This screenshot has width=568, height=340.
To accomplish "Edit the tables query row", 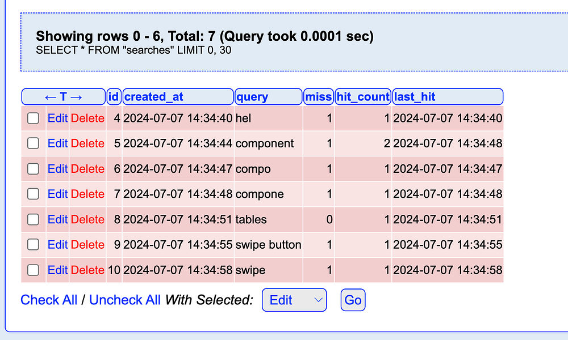I will (57, 219).
